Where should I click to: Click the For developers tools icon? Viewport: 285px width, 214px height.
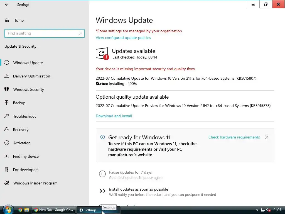(7, 170)
